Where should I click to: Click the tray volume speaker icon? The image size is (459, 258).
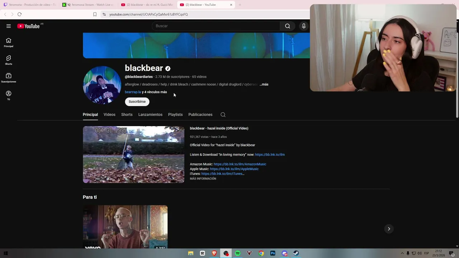[420, 253]
